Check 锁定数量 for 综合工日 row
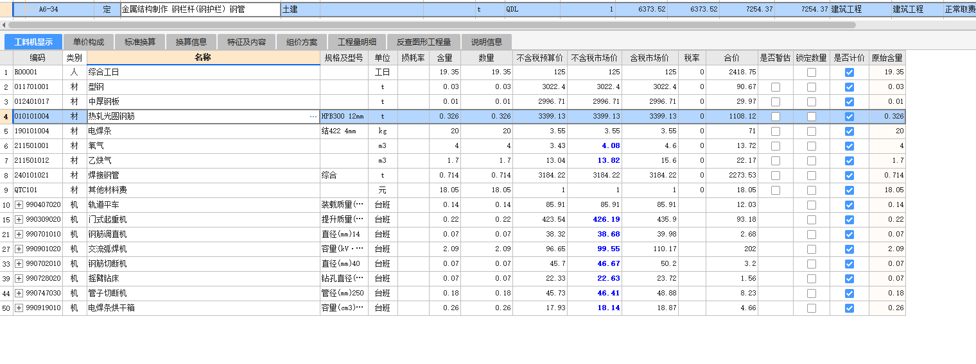This screenshot has width=976, height=364. [812, 72]
